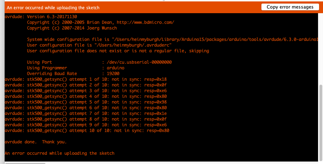Screen dimensions: 323x164
Task: Click the horizontal scrollbar thumb at bottom
Action: 25,163
